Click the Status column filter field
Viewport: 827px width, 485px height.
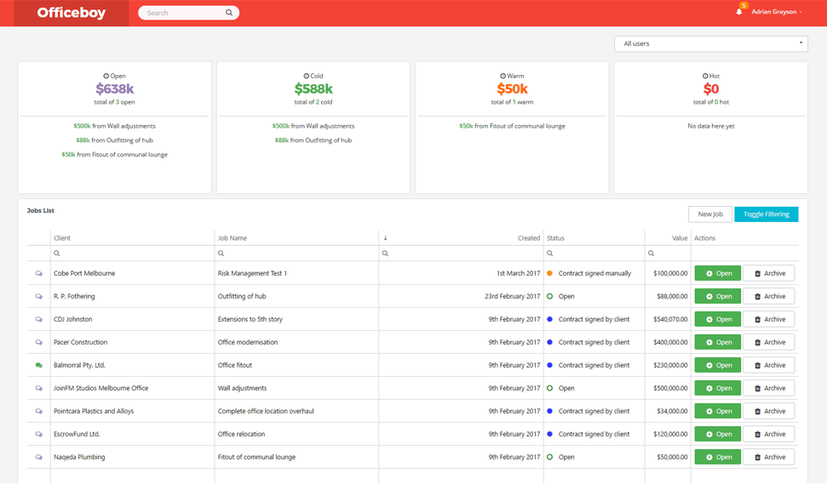click(594, 254)
